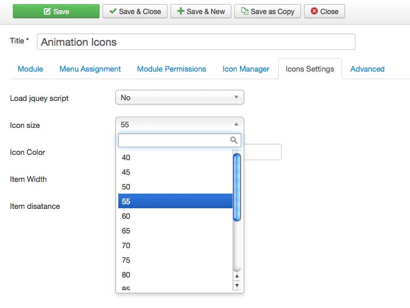Select 60 from the icon size list
This screenshot has width=410, height=308.
175,216
